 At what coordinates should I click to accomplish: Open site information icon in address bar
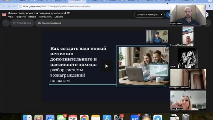[x=20, y=6]
